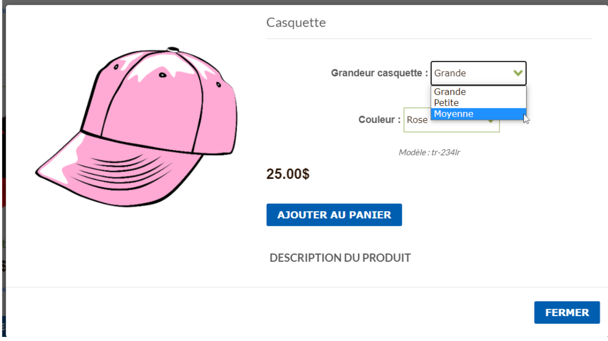
Task: Click the 25.00$ price text
Action: pyautogui.click(x=288, y=174)
